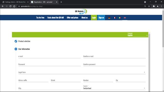The height and width of the screenshot is (92, 164).
Task: Focus the e-mail field
Action: point(49,56)
